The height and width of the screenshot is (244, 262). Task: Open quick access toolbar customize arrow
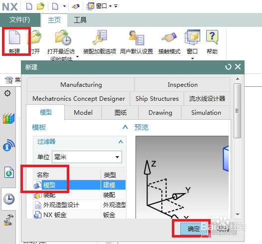[116, 6]
